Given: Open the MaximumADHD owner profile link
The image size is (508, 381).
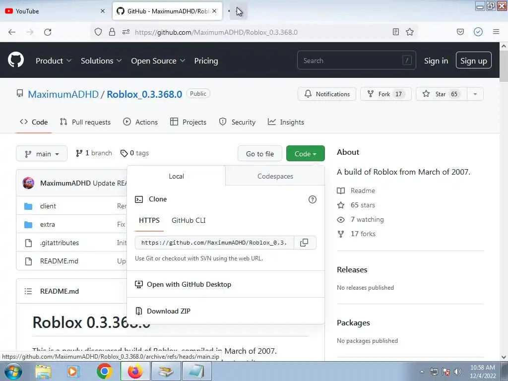Looking at the screenshot, I should (x=63, y=94).
